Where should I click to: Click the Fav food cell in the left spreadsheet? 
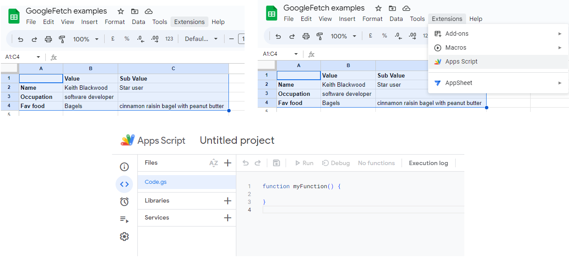tap(41, 106)
